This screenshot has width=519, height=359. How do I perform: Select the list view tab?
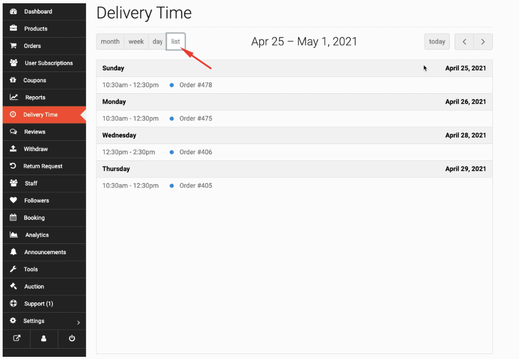click(x=176, y=41)
